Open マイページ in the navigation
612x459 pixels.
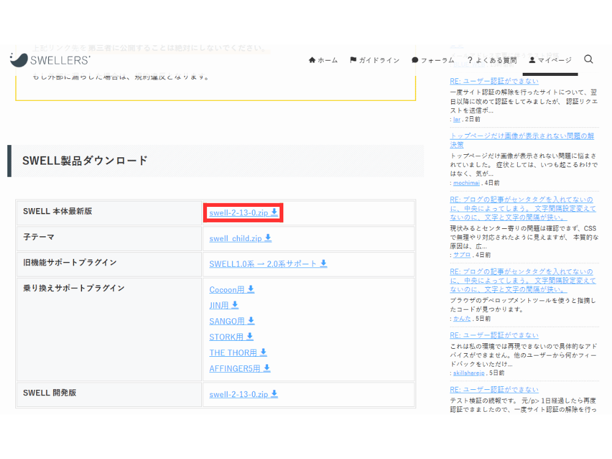pos(550,60)
